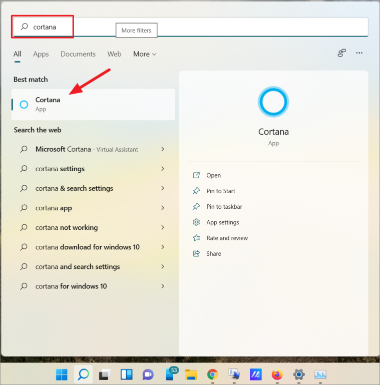The width and height of the screenshot is (380, 385).
Task: Expand cortana & search settings chevron
Action: (x=163, y=188)
